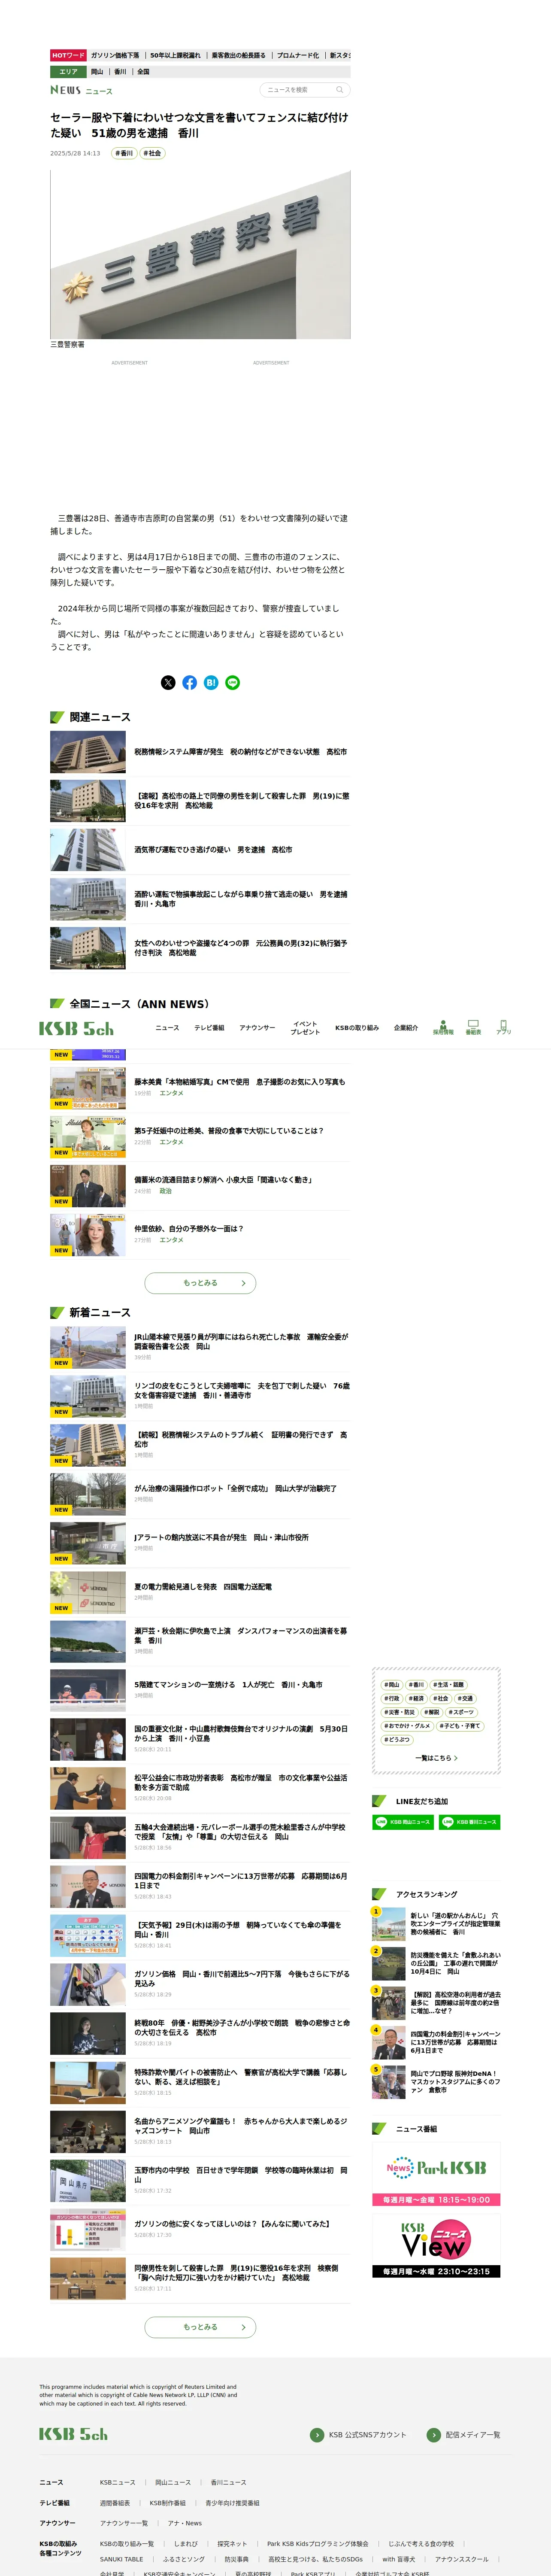
Task: Open アナウンサー一覧 in the footer
Action: pos(124,2523)
